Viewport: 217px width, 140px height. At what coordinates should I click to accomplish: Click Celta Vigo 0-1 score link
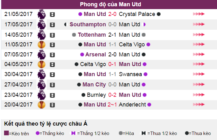112,64
